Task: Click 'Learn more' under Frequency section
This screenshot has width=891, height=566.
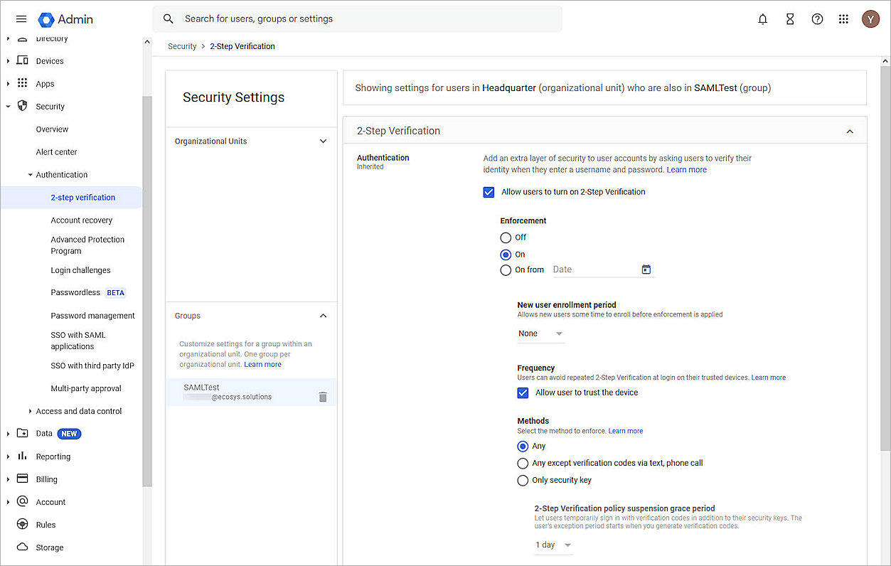Action: [x=768, y=377]
